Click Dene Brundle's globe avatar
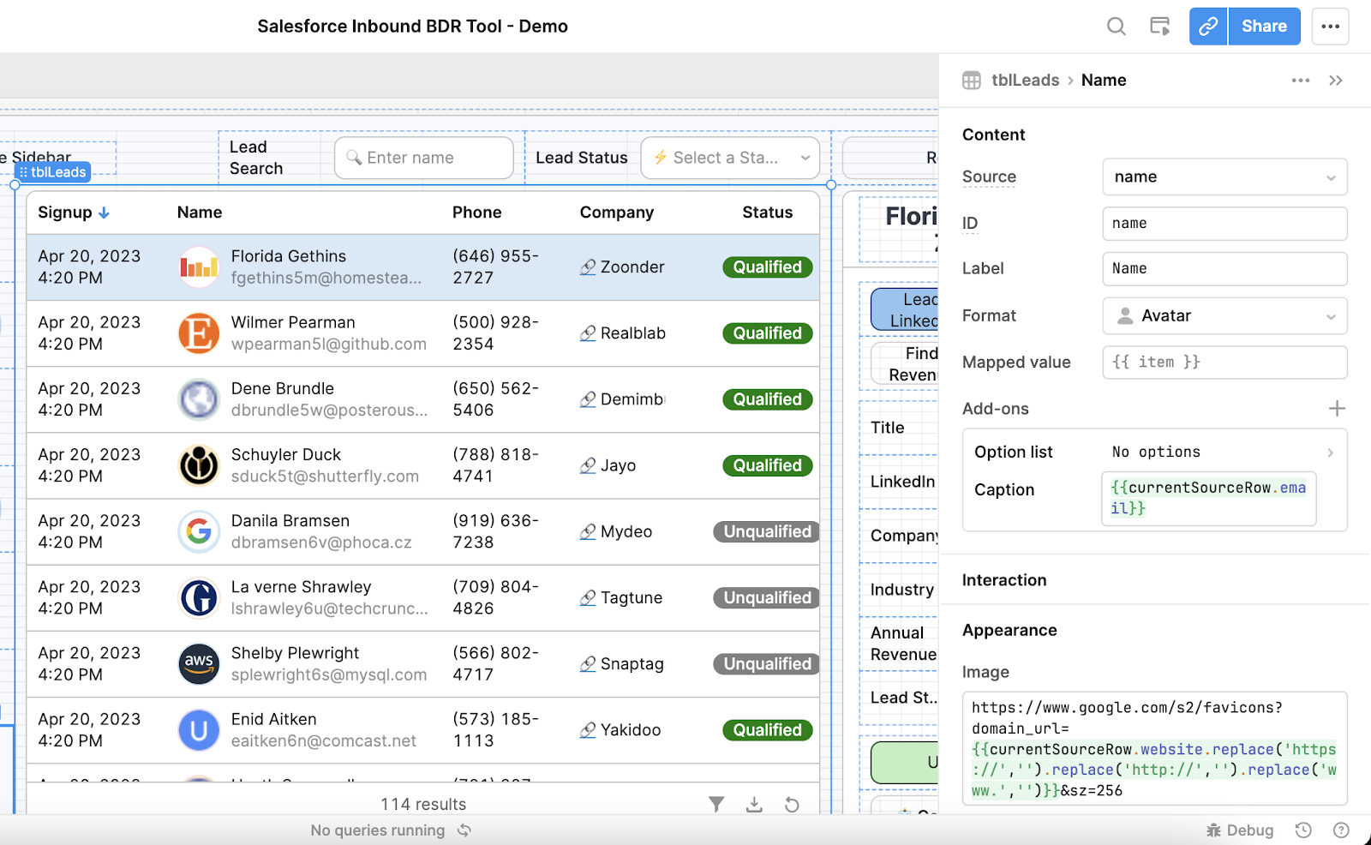Image resolution: width=1371 pixels, height=845 pixels. (x=199, y=399)
